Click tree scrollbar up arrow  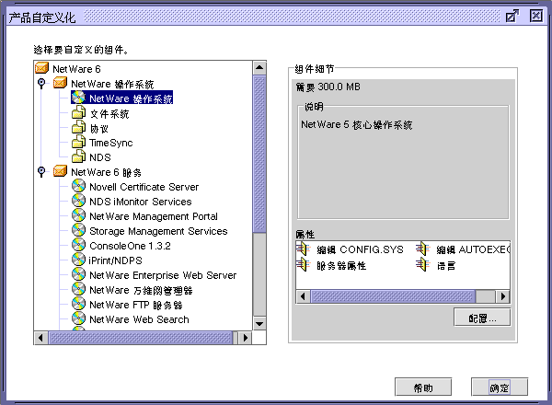pyautogui.click(x=259, y=67)
